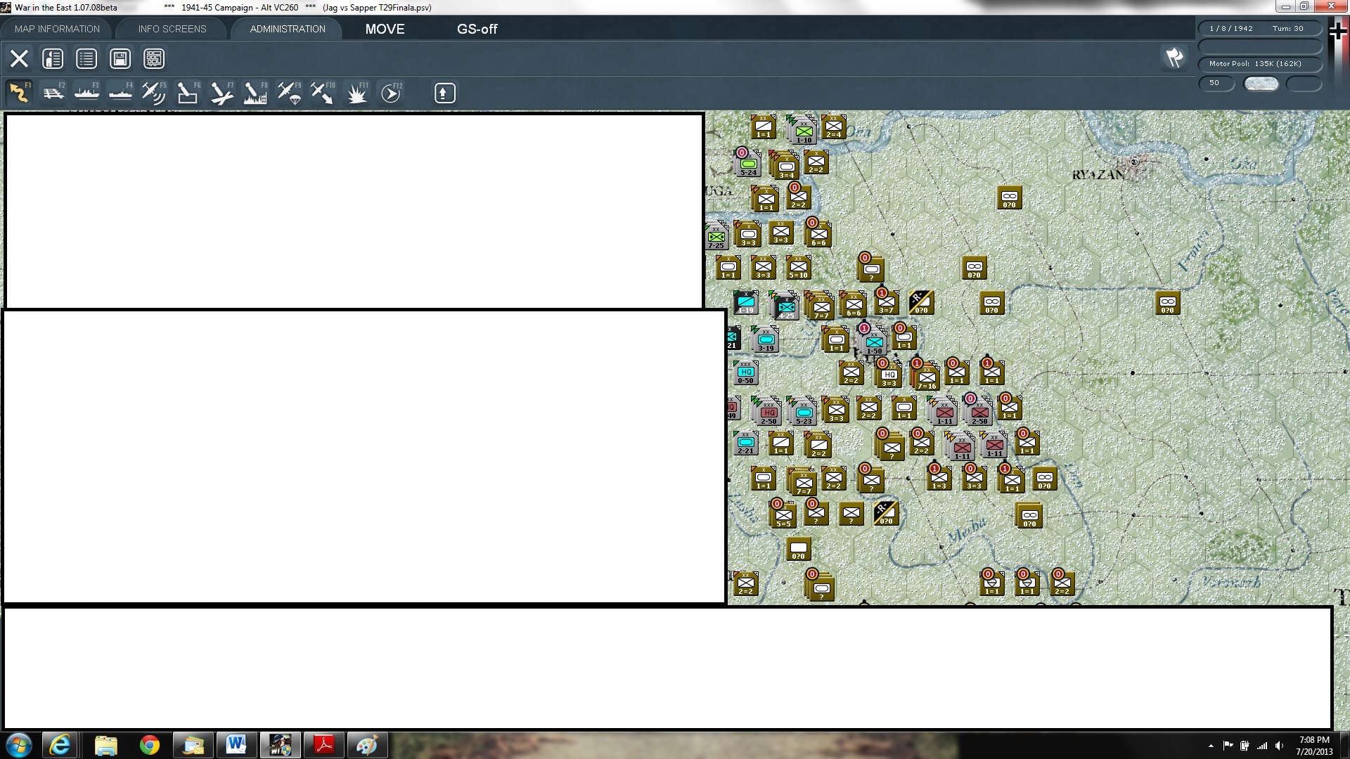Select the Bomb airfield (F7) icon
Image resolution: width=1350 pixels, height=759 pixels.
pyautogui.click(x=221, y=93)
